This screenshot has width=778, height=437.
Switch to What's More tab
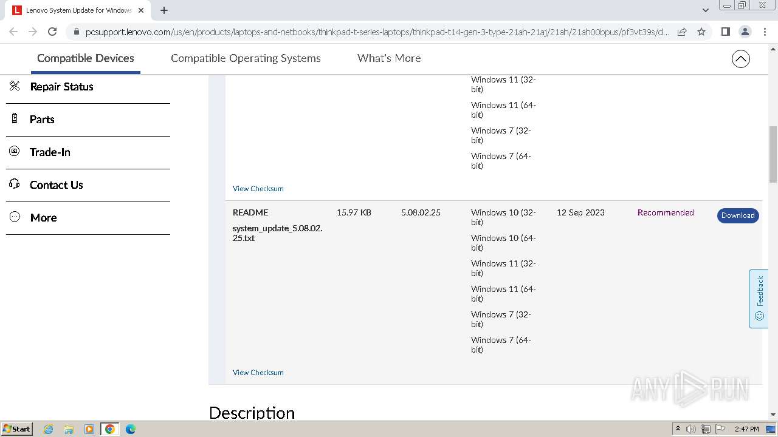pyautogui.click(x=389, y=58)
